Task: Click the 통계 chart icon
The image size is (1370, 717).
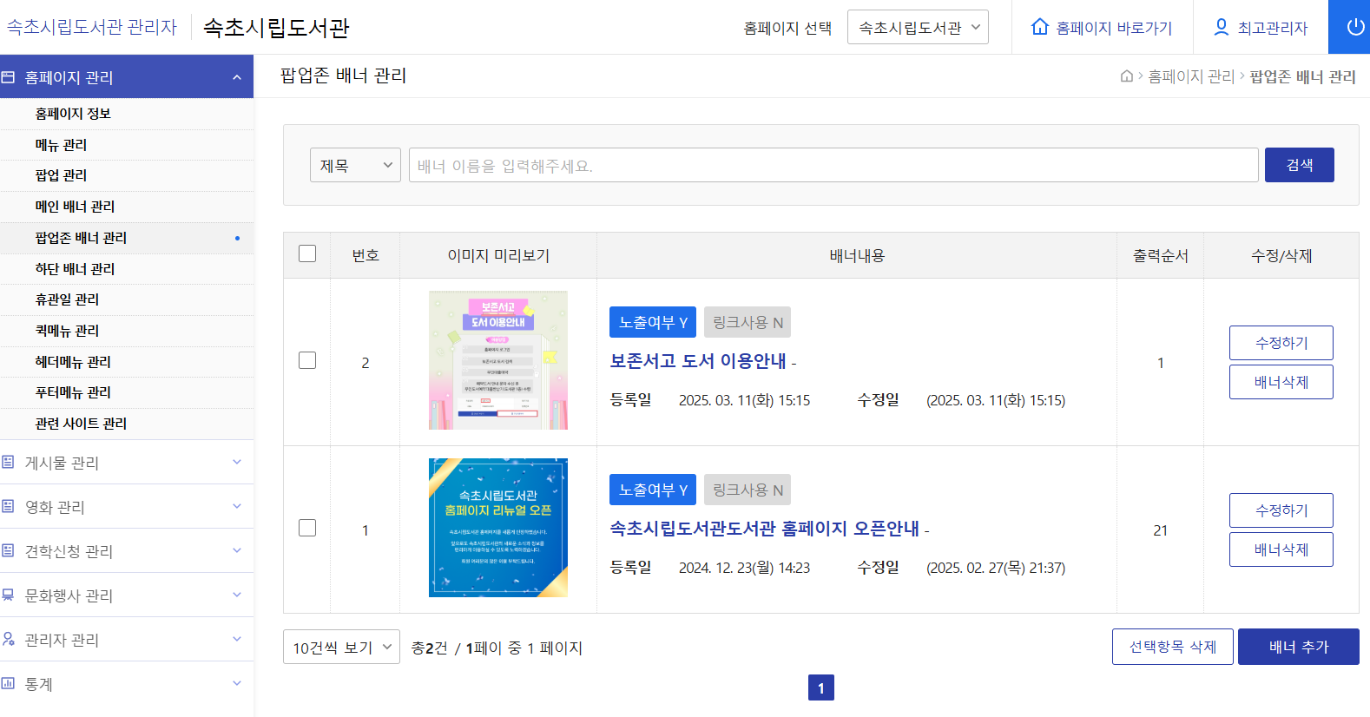Action: point(9,683)
